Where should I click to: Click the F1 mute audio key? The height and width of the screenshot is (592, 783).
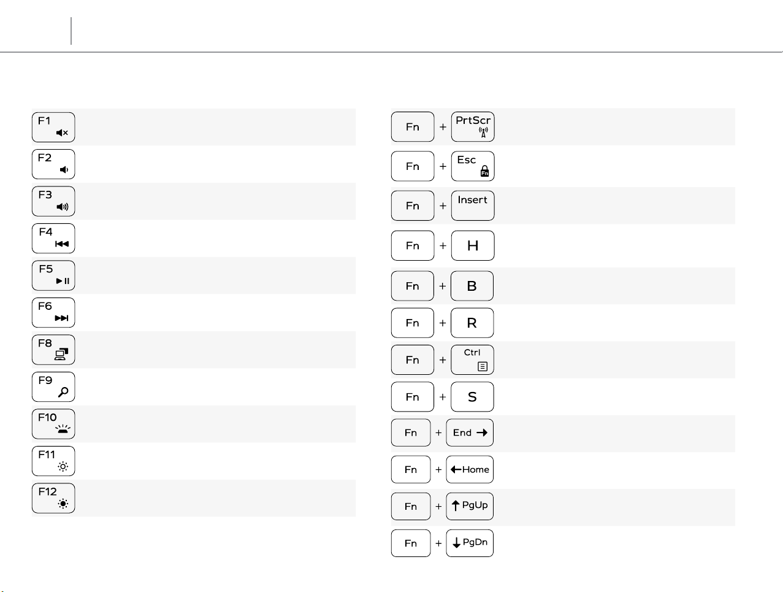(53, 128)
